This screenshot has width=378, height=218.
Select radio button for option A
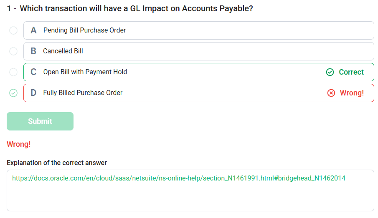pyautogui.click(x=13, y=30)
